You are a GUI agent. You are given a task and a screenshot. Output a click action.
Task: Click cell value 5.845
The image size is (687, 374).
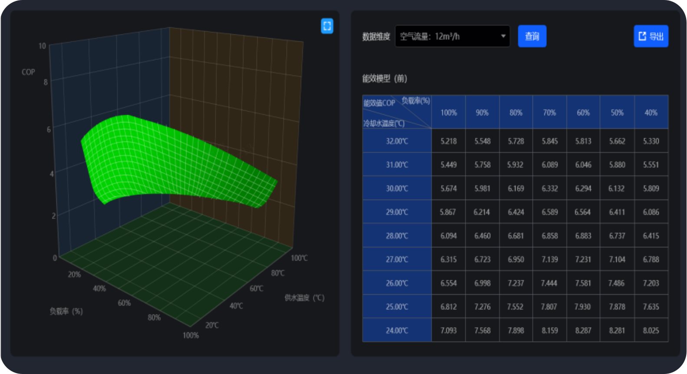549,141
